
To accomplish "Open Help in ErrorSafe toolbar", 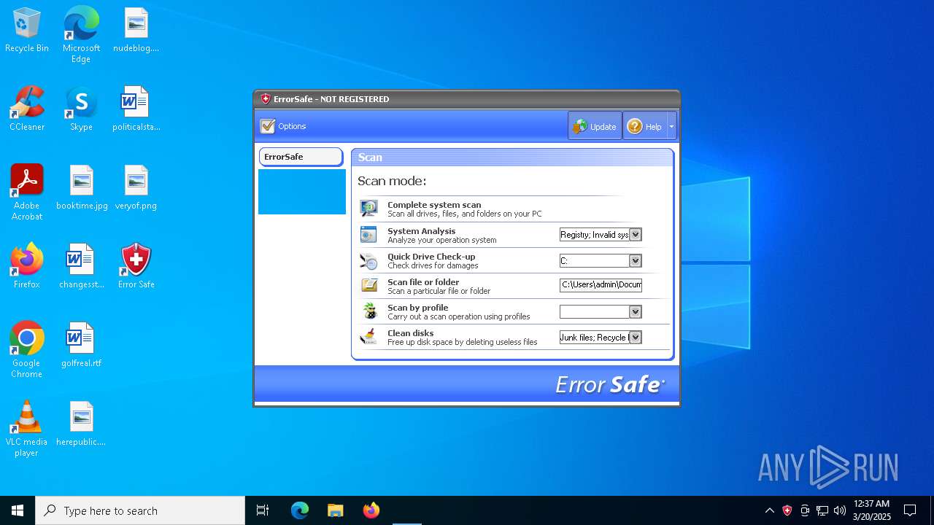I will [x=645, y=126].
